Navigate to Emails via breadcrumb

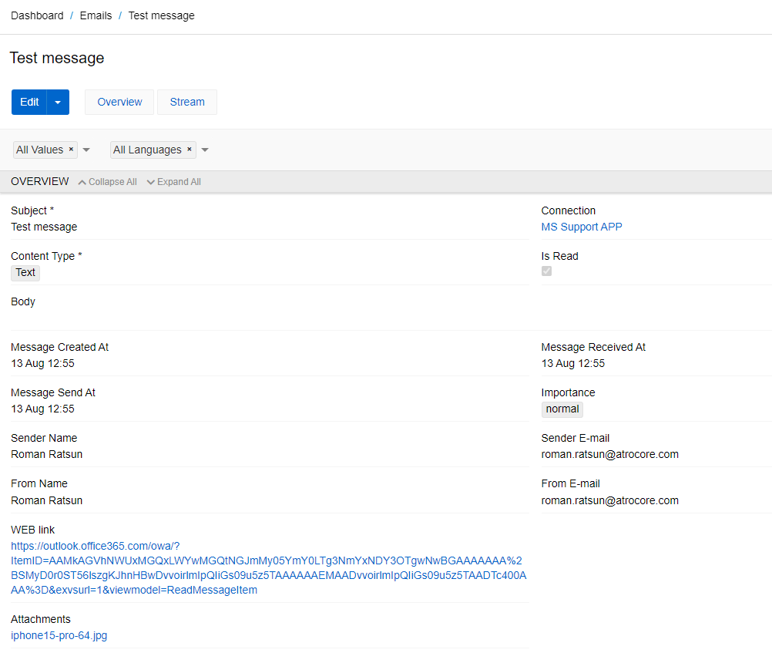[x=95, y=15]
